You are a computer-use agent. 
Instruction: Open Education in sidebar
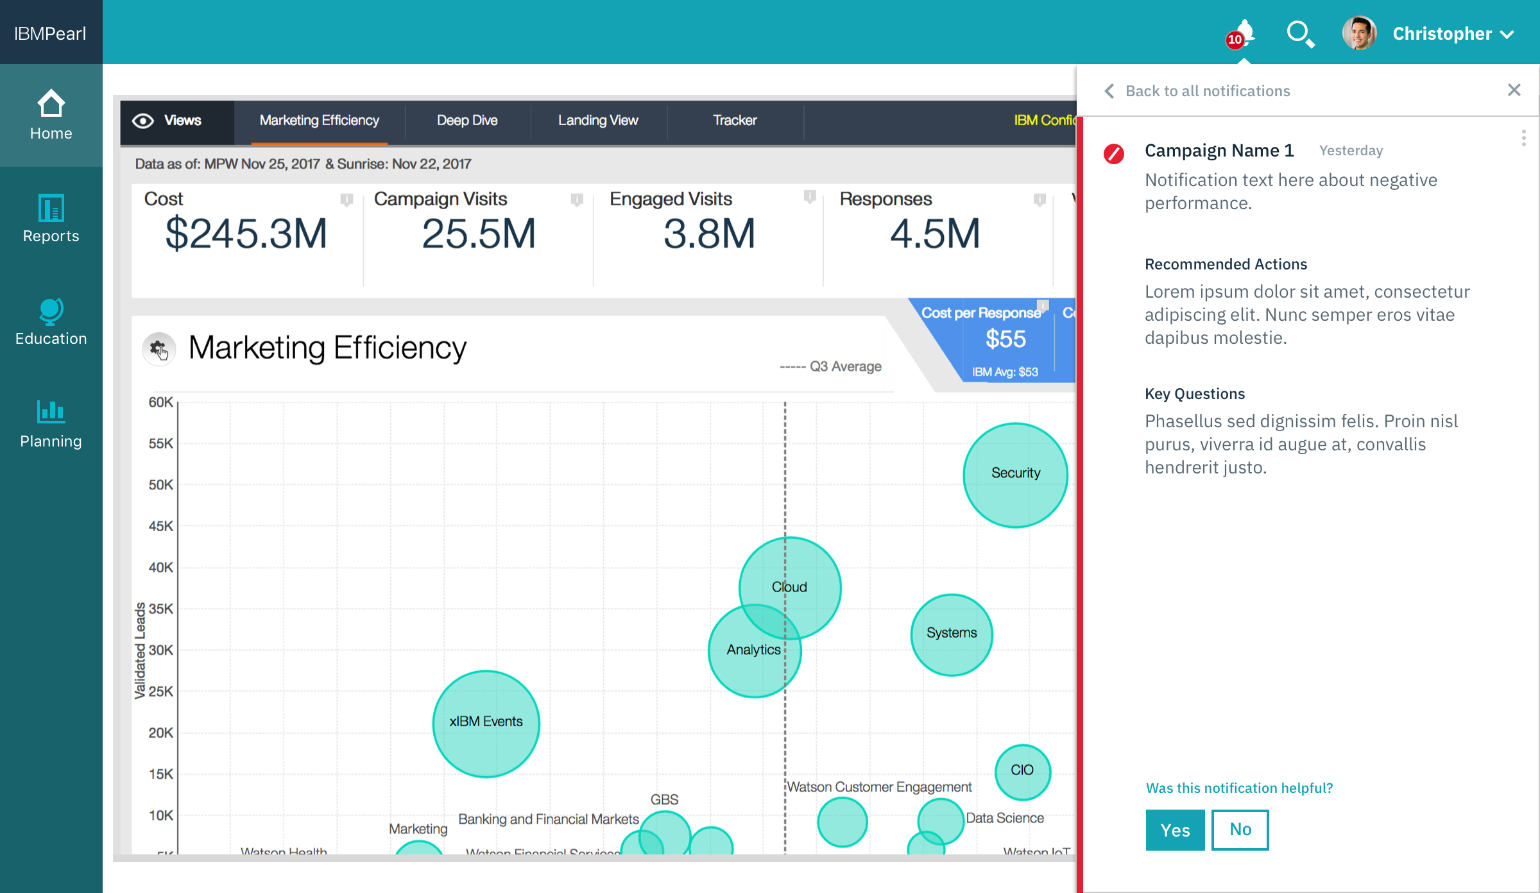pos(51,321)
